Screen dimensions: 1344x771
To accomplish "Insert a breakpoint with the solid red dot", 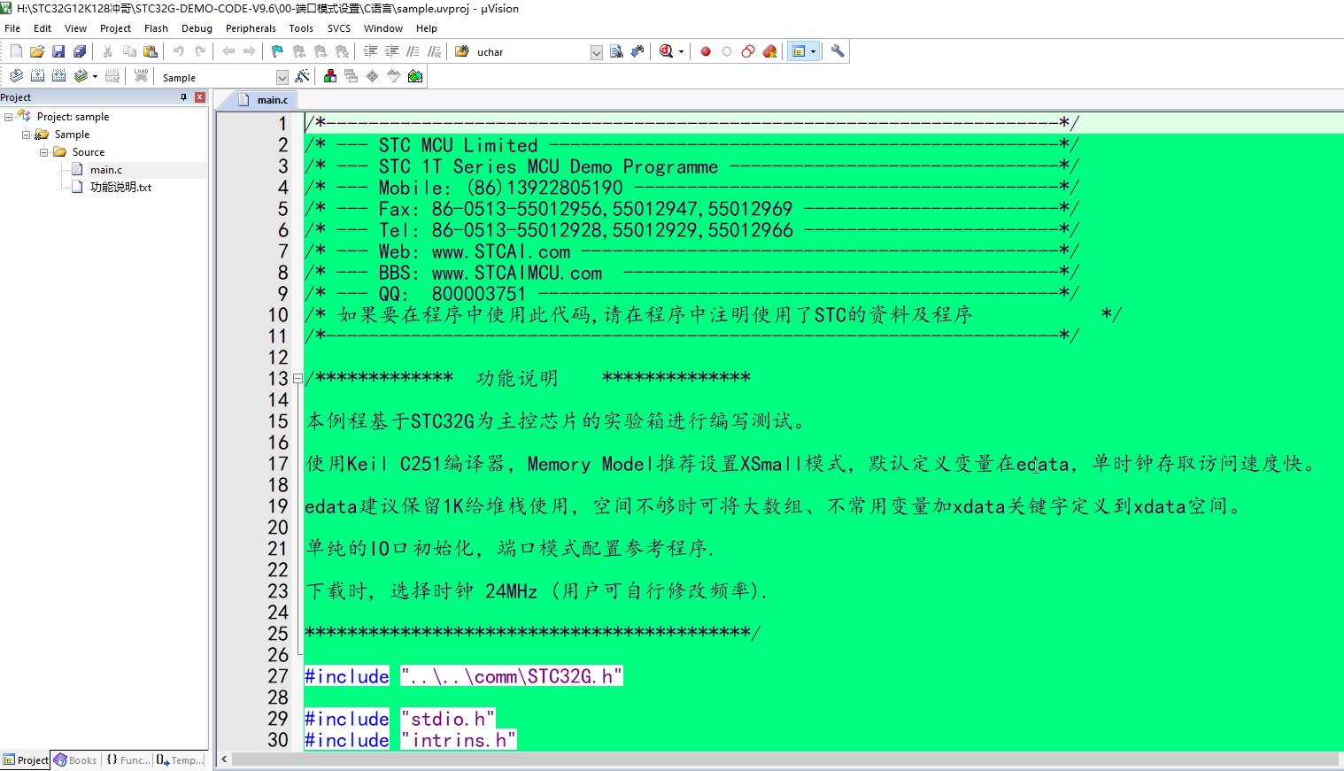I will pyautogui.click(x=706, y=51).
